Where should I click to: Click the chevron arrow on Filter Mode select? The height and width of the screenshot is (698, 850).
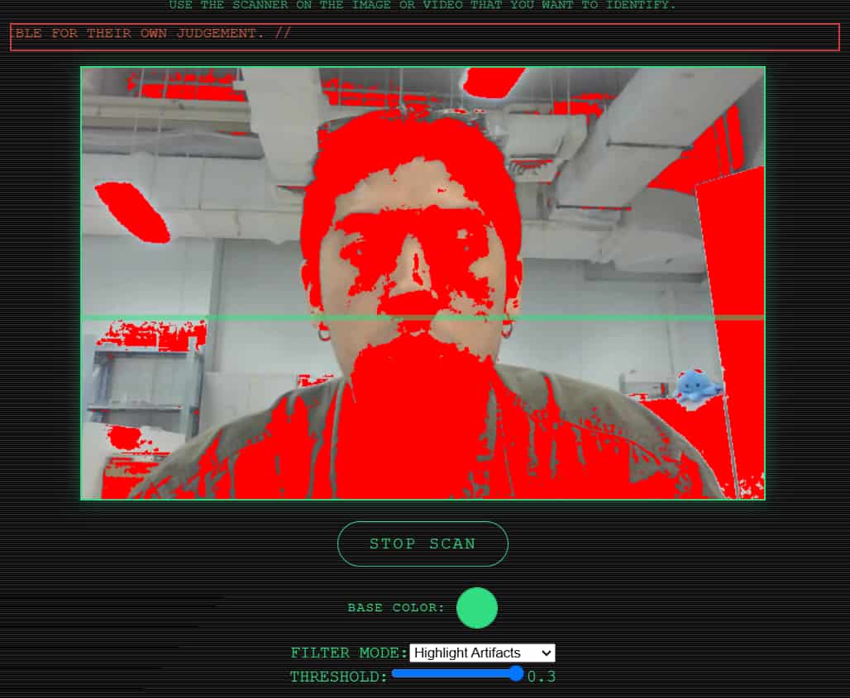click(545, 653)
